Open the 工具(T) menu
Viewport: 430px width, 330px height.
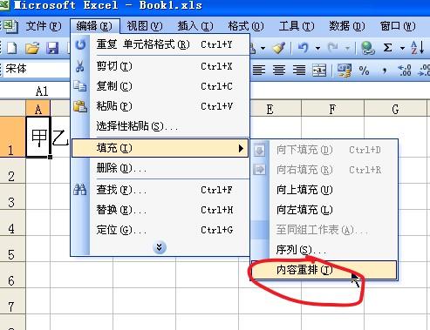[x=297, y=26]
